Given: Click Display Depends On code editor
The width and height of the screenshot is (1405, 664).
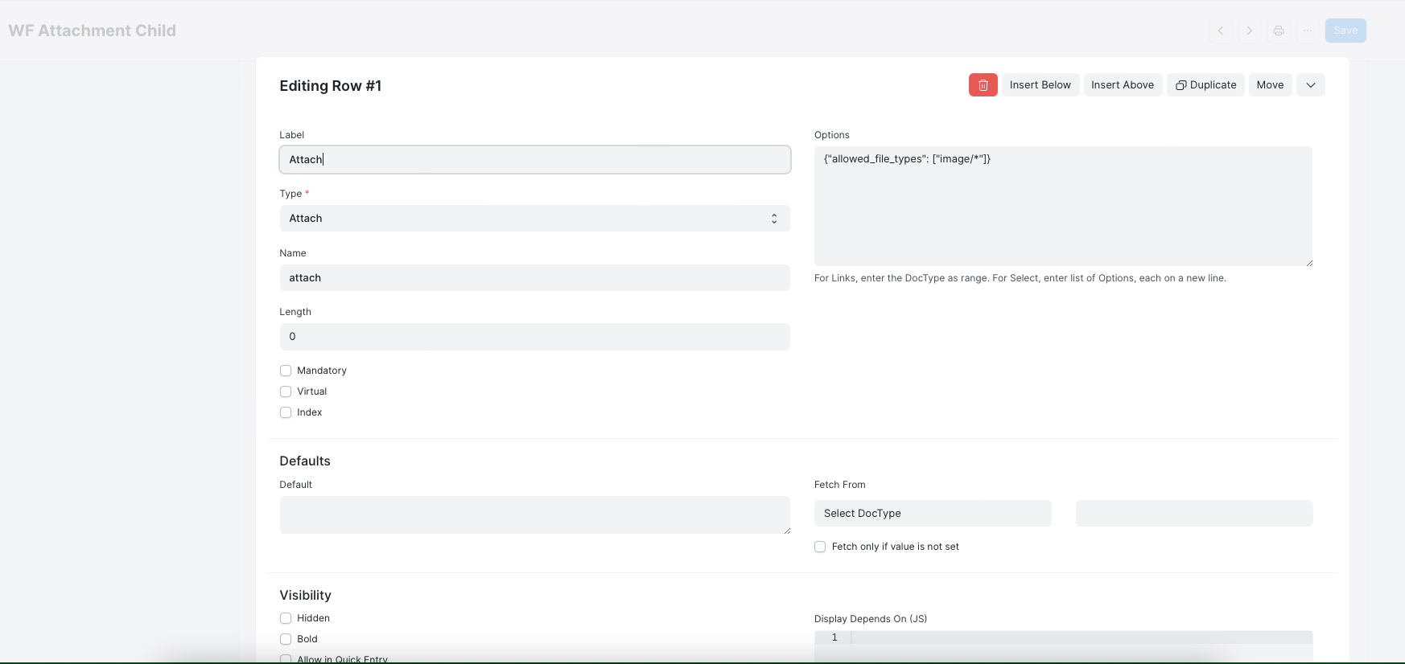Looking at the screenshot, I should coord(1063,647).
